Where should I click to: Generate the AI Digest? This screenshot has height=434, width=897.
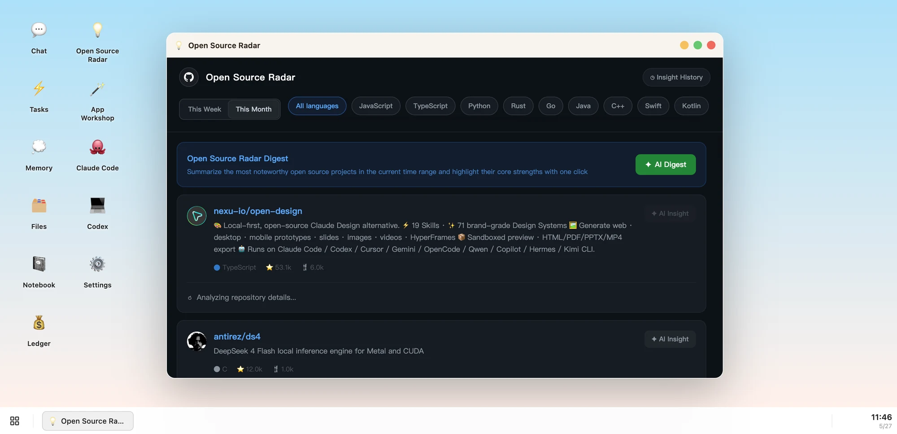click(666, 165)
